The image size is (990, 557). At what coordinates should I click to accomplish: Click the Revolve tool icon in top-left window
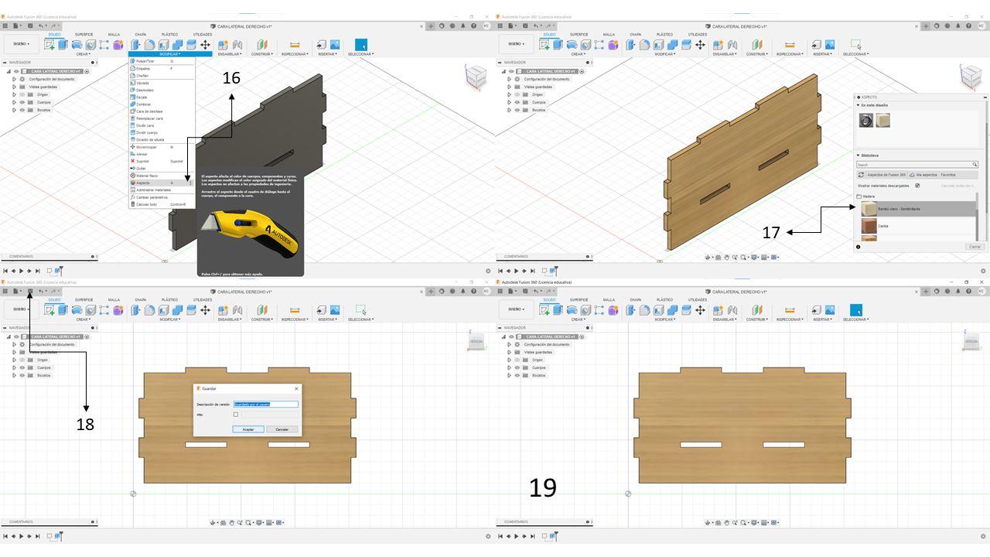tap(77, 45)
